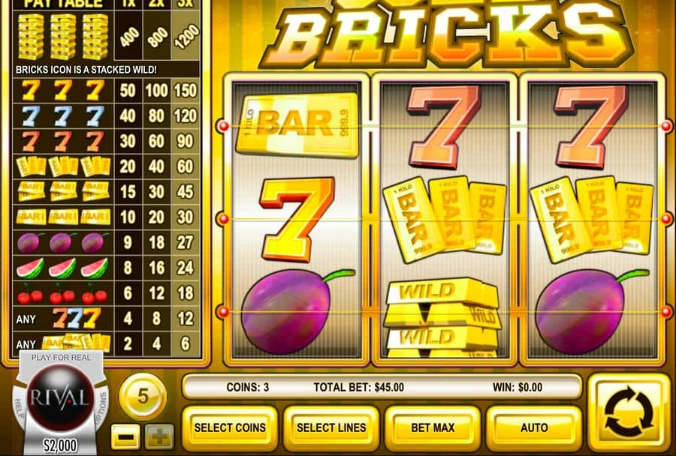Viewport: 676px width, 456px height.
Task: Click the yellow 7 on first reel
Action: click(297, 219)
